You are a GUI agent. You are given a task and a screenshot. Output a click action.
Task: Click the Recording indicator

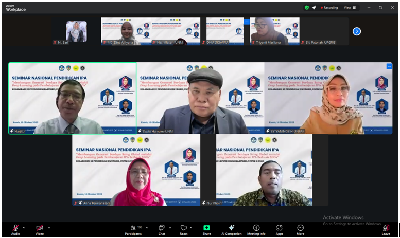(x=329, y=8)
